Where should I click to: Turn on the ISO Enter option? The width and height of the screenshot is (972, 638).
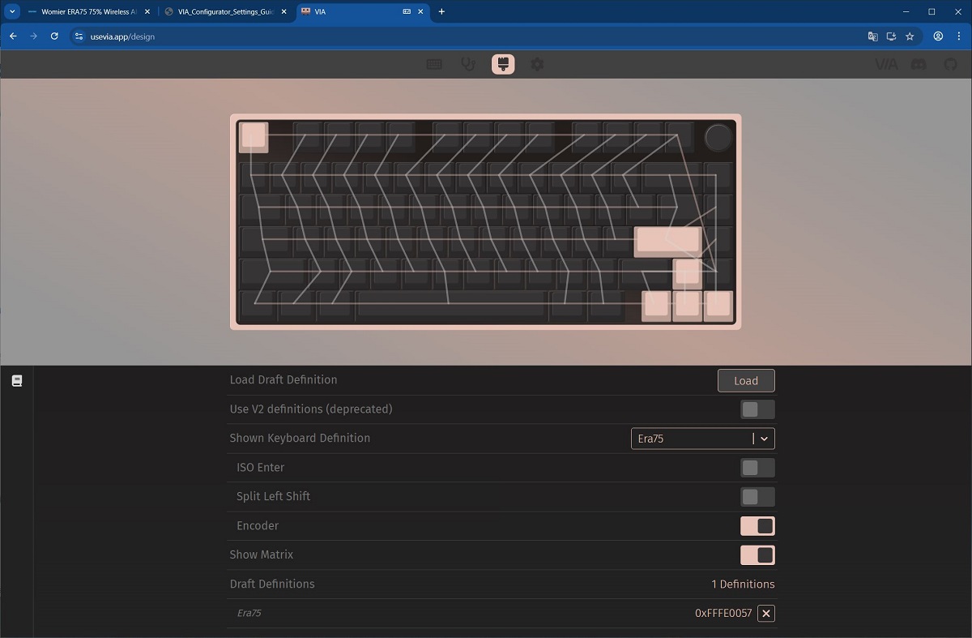(757, 468)
